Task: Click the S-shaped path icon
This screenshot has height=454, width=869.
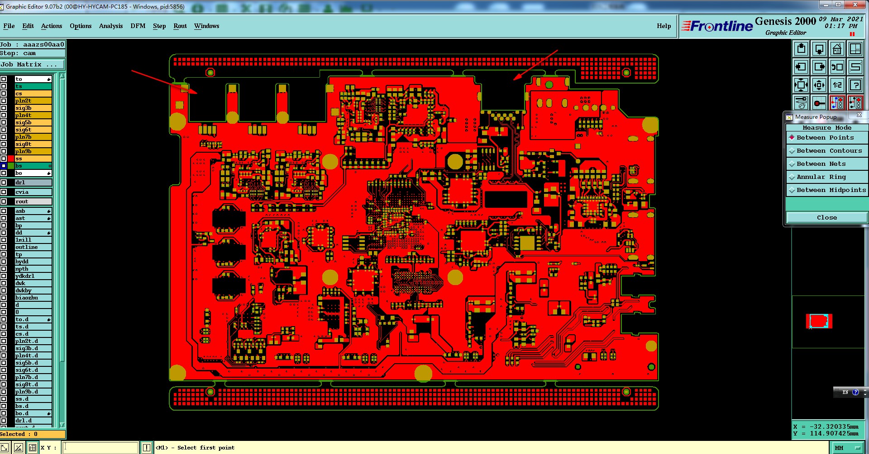Action: [855, 67]
